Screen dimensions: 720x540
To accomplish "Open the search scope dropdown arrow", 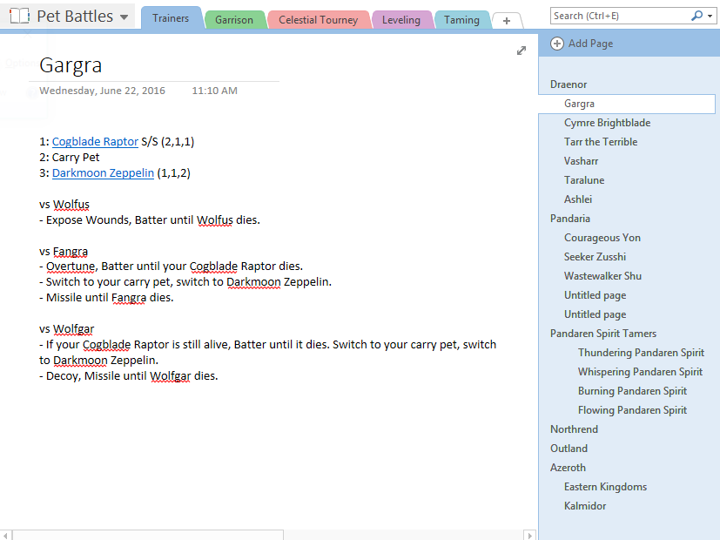I will tap(710, 16).
